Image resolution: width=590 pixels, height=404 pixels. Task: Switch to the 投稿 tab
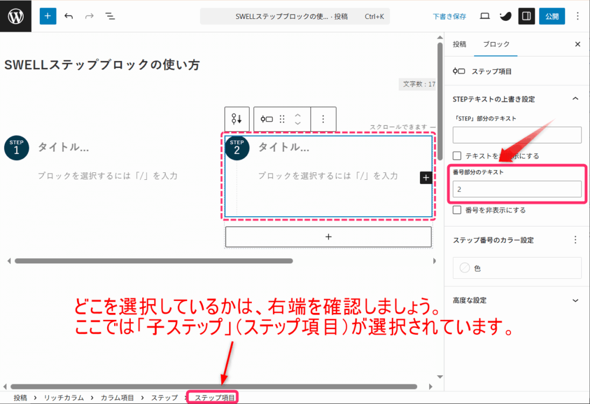click(459, 44)
